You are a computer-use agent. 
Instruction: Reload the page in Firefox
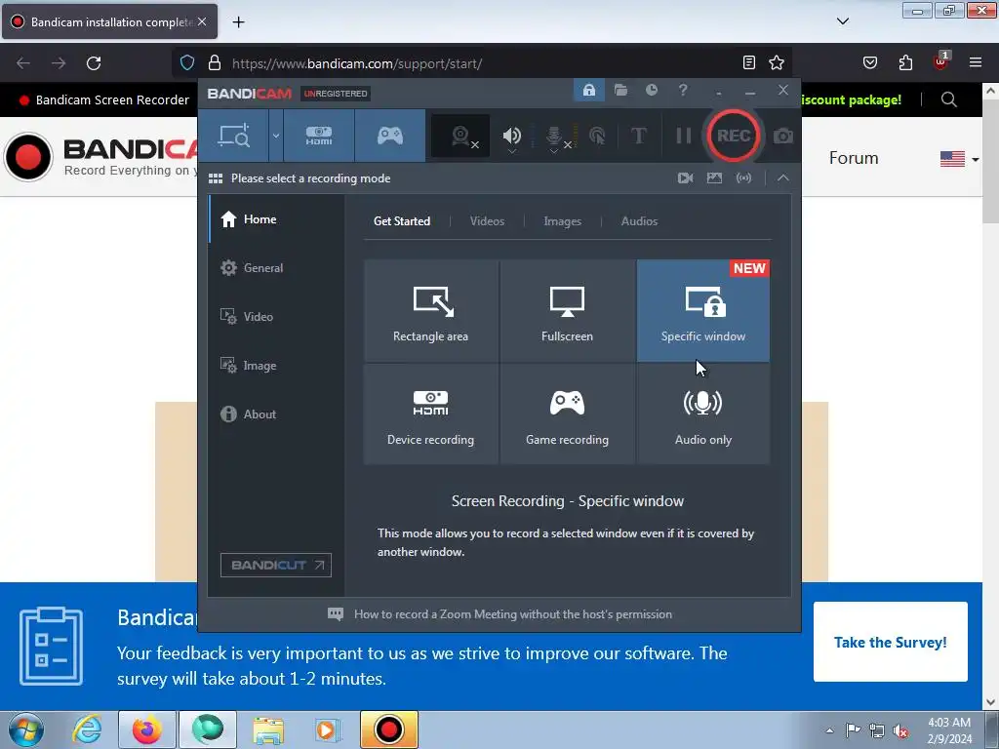pos(94,63)
